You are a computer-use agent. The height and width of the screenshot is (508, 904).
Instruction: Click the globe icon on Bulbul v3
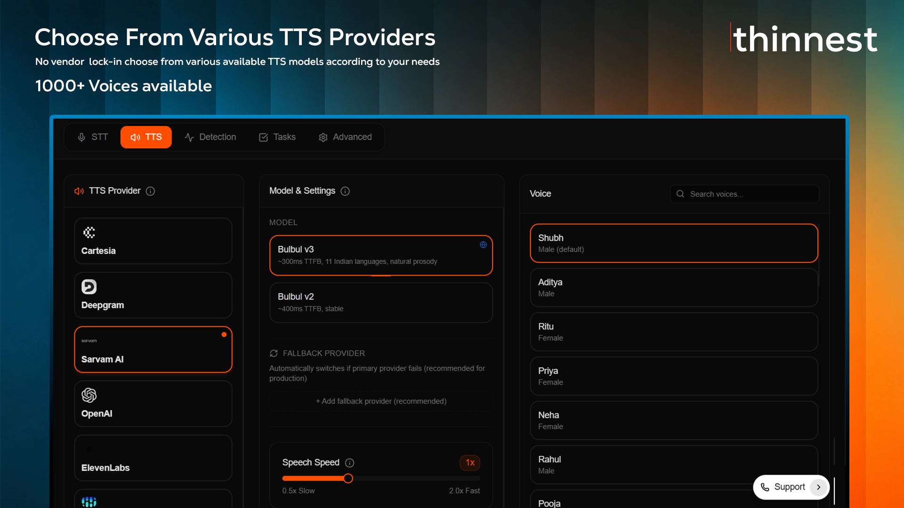(483, 245)
